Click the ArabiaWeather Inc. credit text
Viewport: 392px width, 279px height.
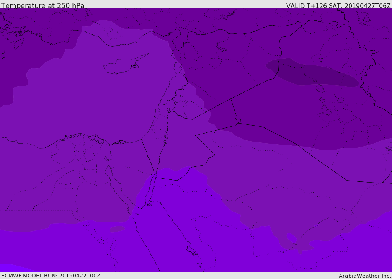click(365, 276)
